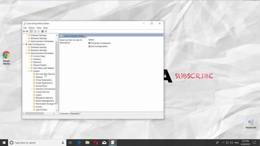The image size is (260, 146).
Task: Collapse the System tree node
Action: pos(29,71)
